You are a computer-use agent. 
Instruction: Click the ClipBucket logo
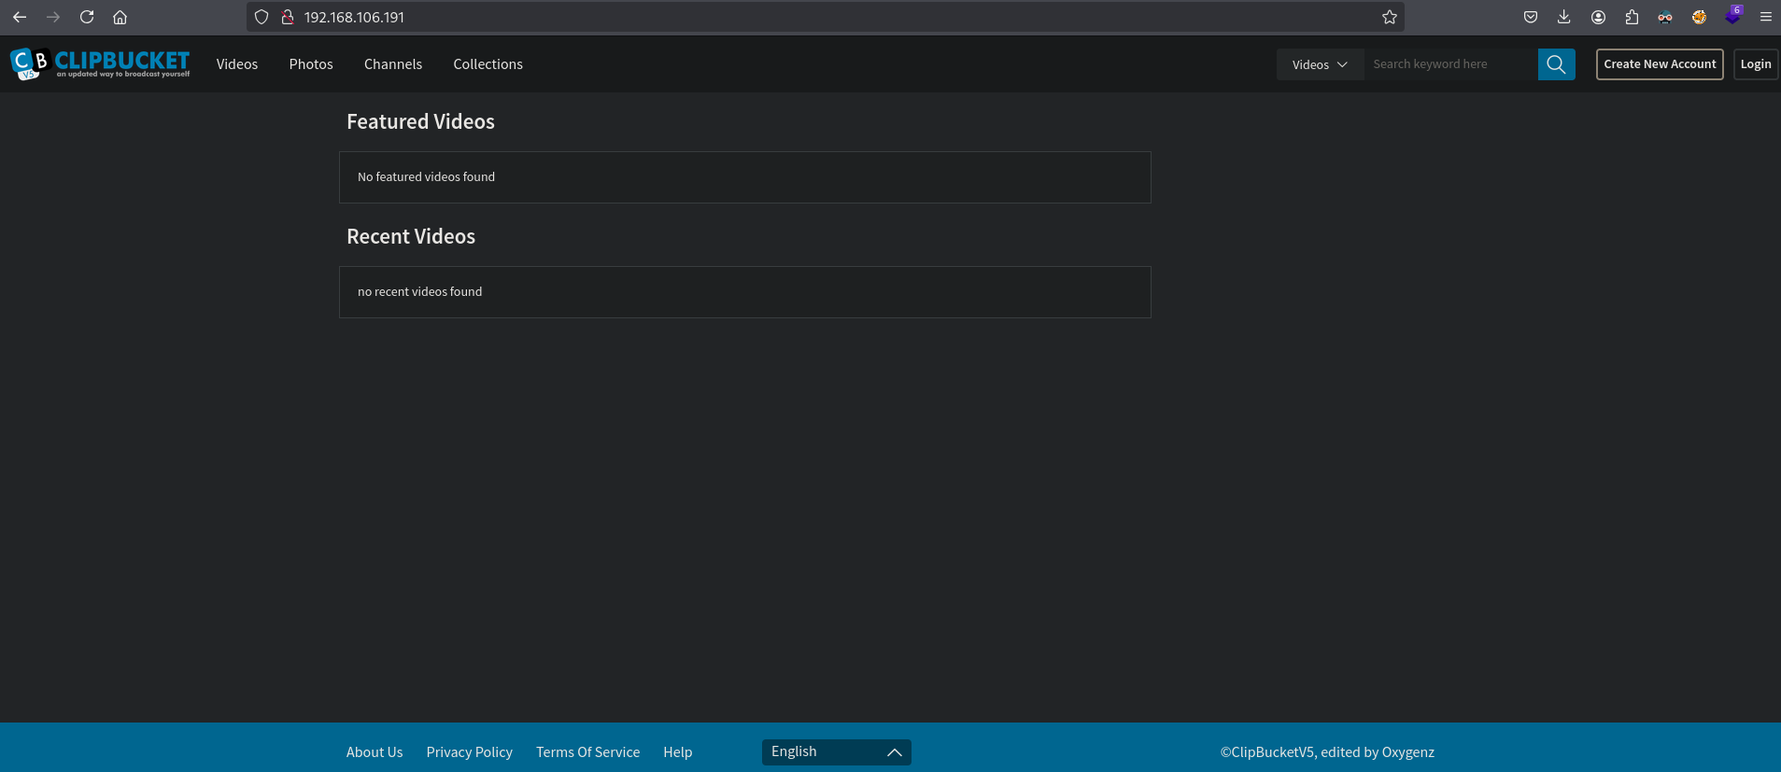click(100, 63)
